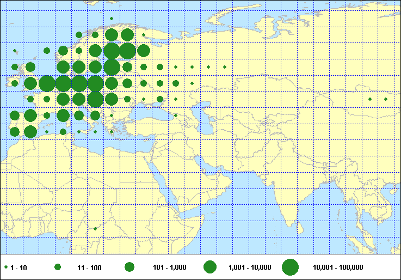This screenshot has width=401, height=280.
Task: Click the "11 - 100" legend label
Action: 89,267
